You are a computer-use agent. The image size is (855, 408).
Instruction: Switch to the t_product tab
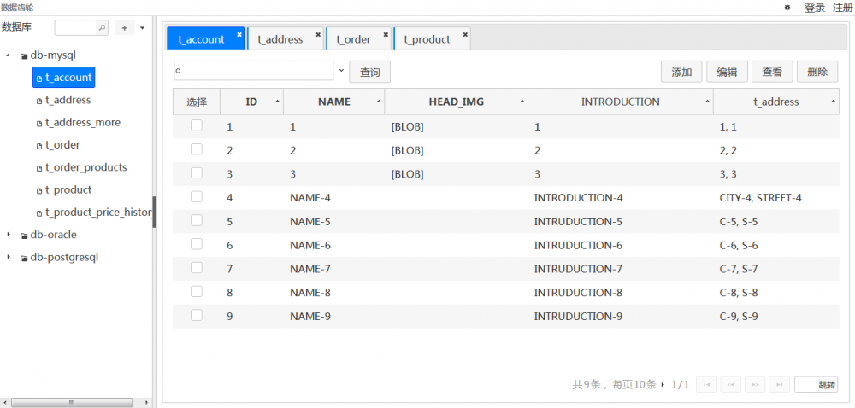(x=427, y=39)
